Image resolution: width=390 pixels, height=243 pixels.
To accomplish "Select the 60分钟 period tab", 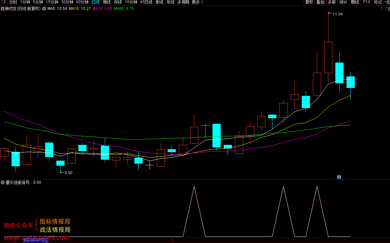I will point(82,2).
